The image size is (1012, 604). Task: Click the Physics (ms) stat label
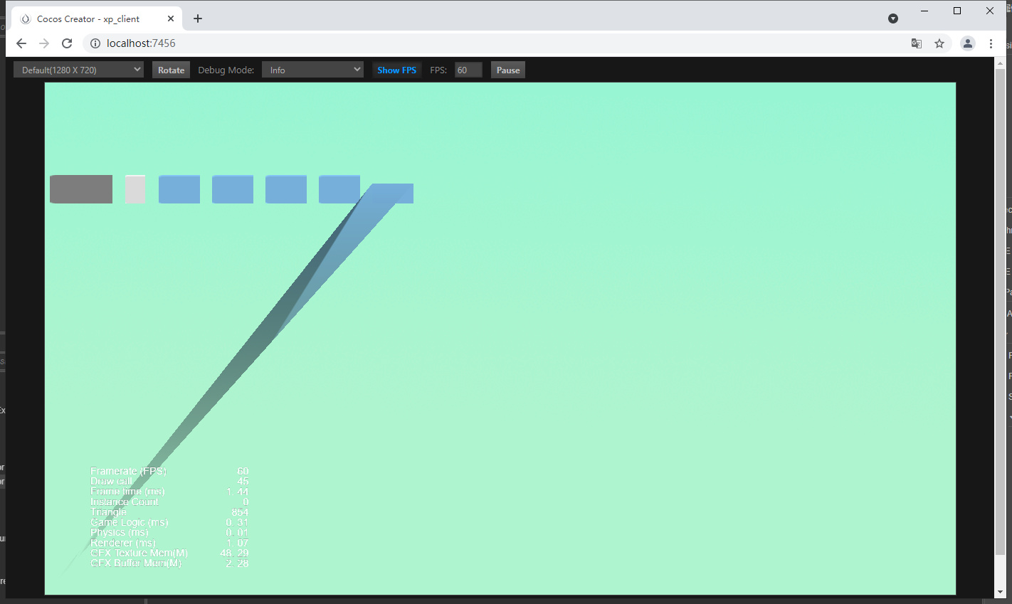120,532
